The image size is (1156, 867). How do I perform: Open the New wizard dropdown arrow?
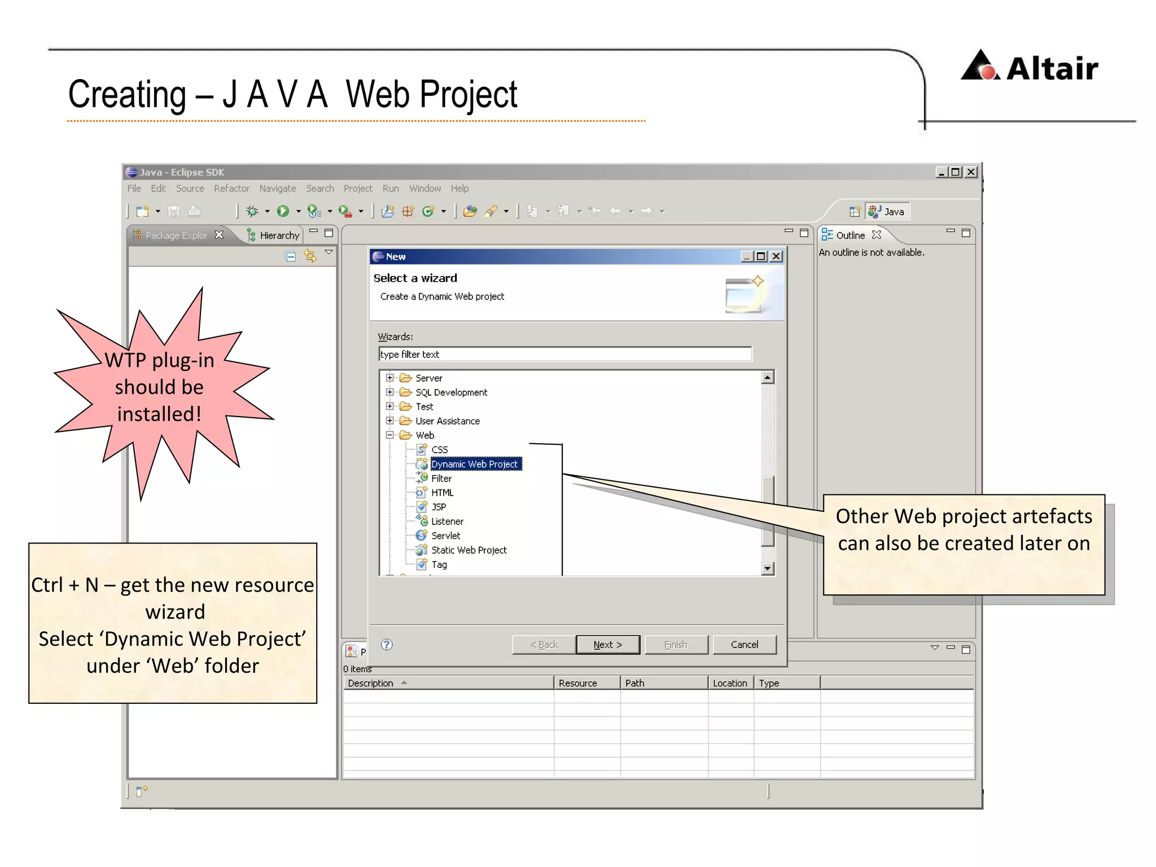coord(158,212)
